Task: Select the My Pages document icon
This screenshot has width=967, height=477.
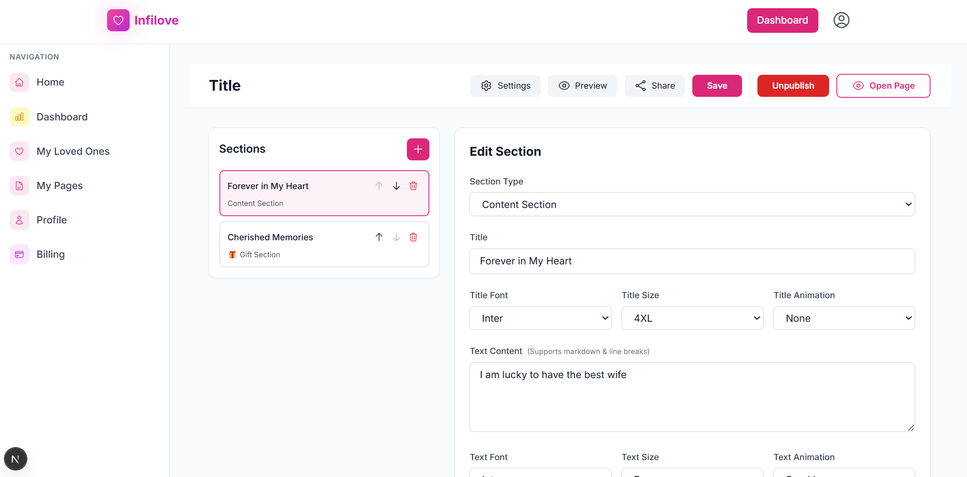Action: [x=19, y=185]
